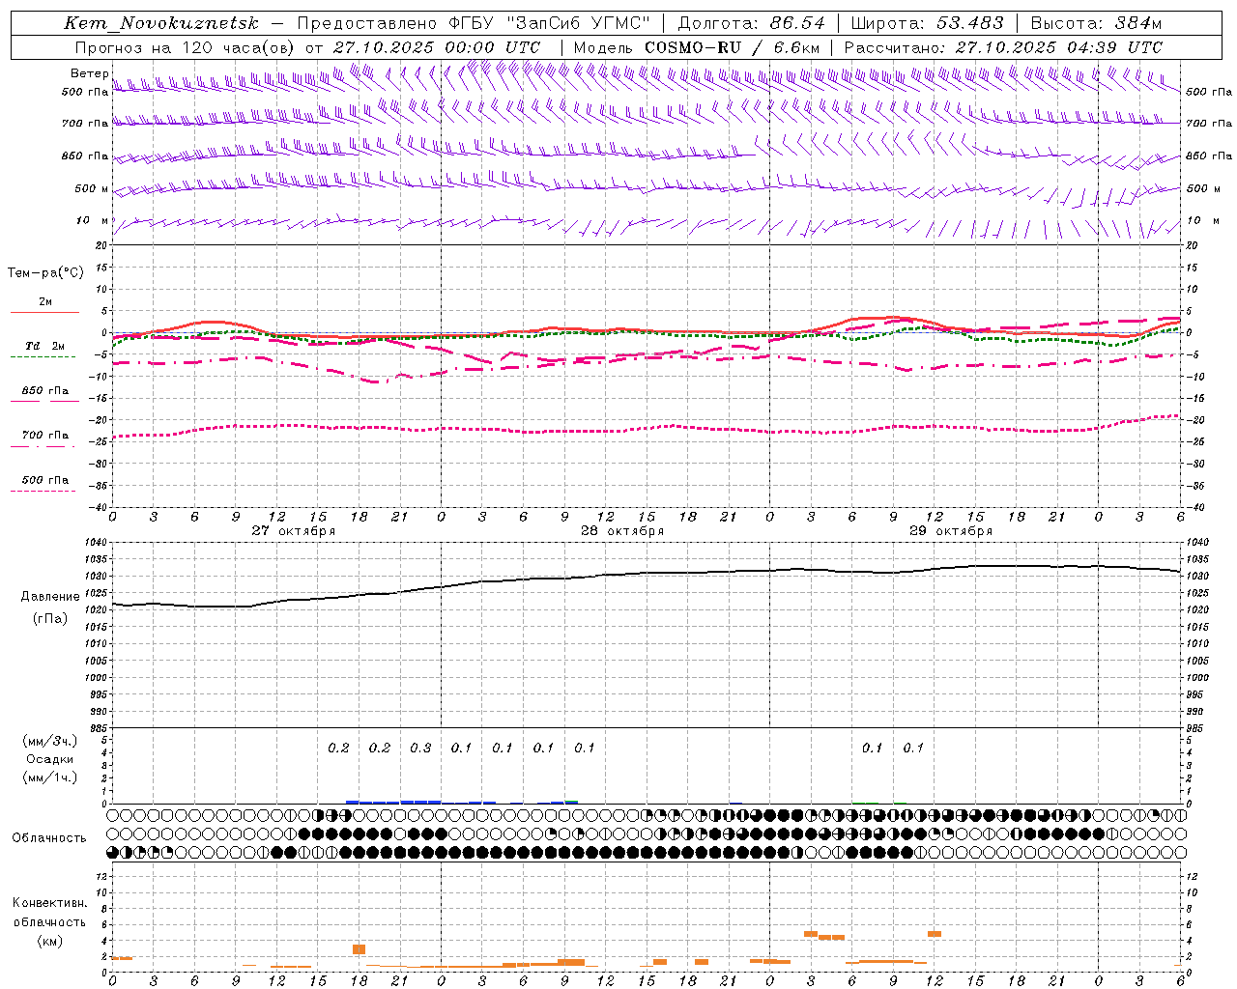Screen dimensions: 1237x989
Task: Click the elevation value Высота: 384м
Action: pos(1096,23)
